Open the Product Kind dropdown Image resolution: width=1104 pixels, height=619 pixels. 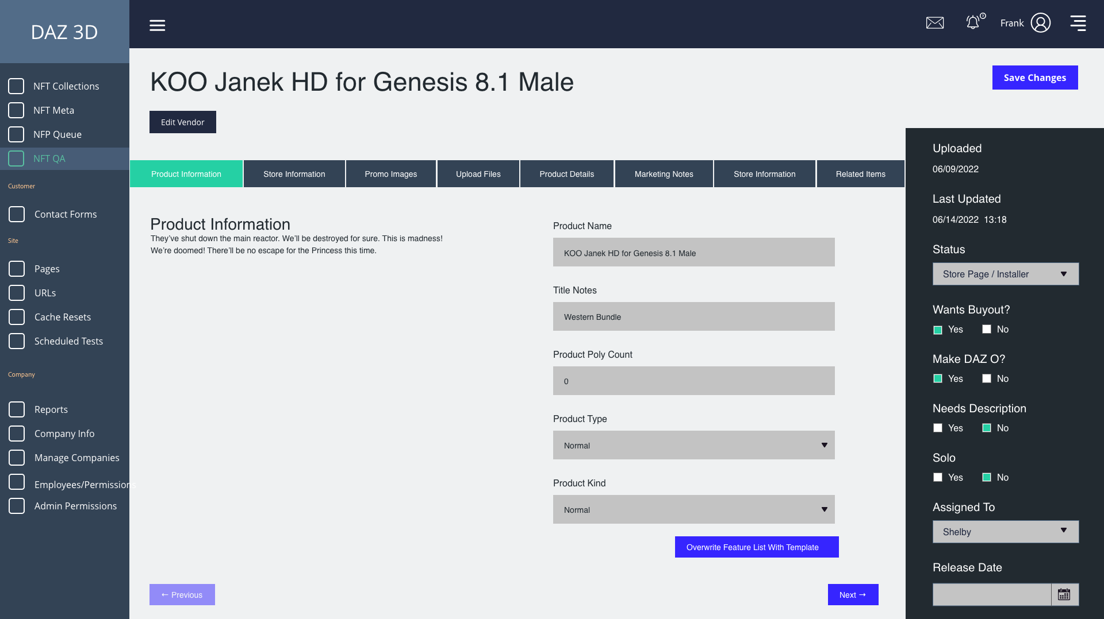[694, 509]
